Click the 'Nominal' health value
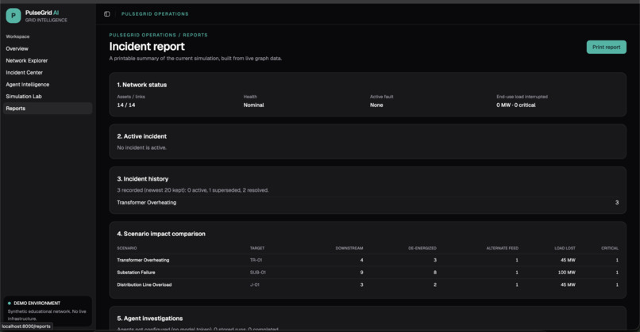 [x=253, y=105]
